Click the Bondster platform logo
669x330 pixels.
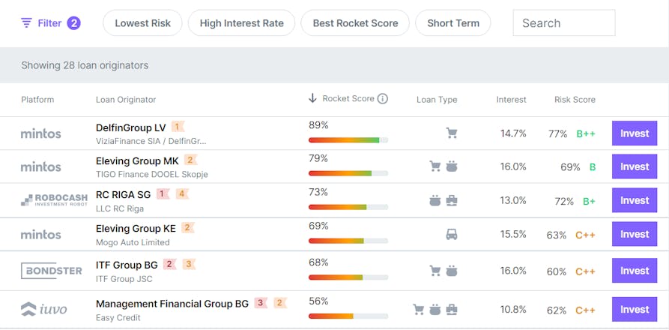[51, 271]
